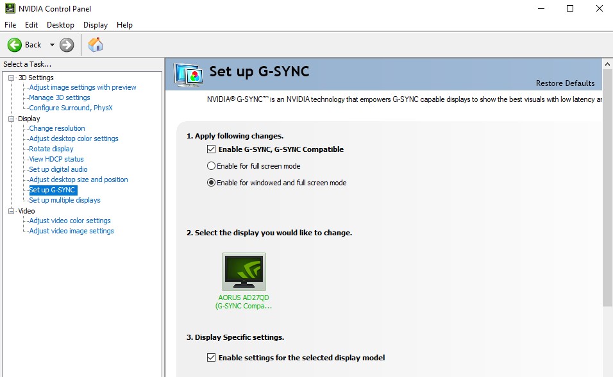
Task: Collapse the 3D Settings tree node
Action: 11,78
